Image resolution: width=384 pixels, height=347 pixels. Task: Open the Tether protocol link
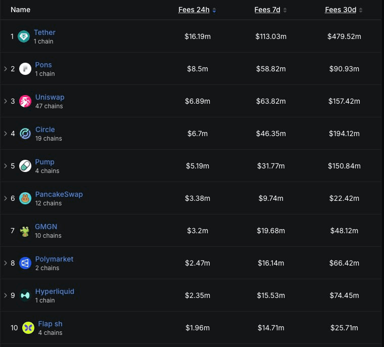(x=44, y=32)
